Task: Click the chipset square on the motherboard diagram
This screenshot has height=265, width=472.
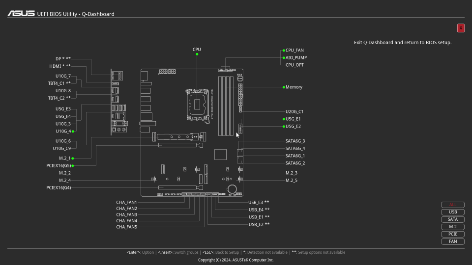Action: tap(220, 155)
